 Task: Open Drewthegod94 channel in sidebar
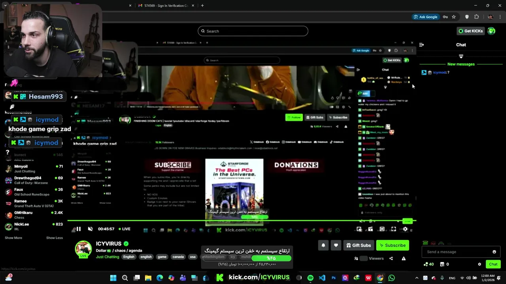click(x=34, y=180)
